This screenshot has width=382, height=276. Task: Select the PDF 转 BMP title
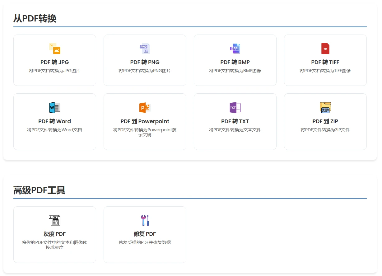[x=235, y=62]
